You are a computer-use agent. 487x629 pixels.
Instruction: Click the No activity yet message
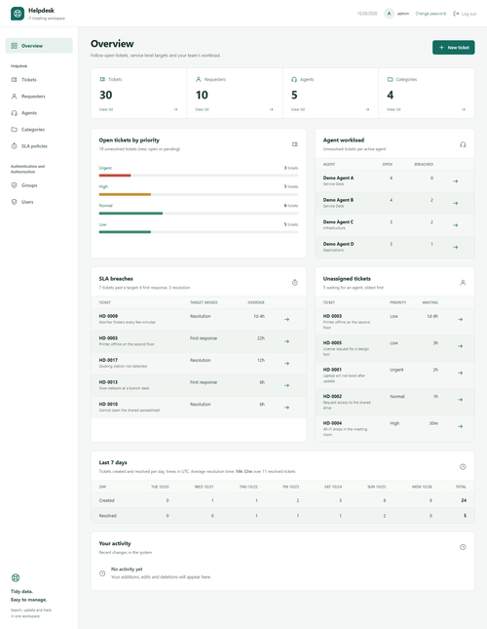click(127, 570)
